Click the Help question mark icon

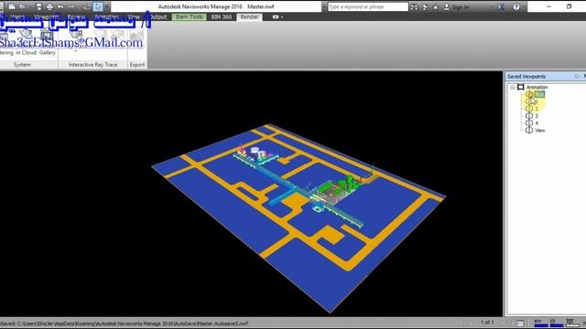click(516, 6)
